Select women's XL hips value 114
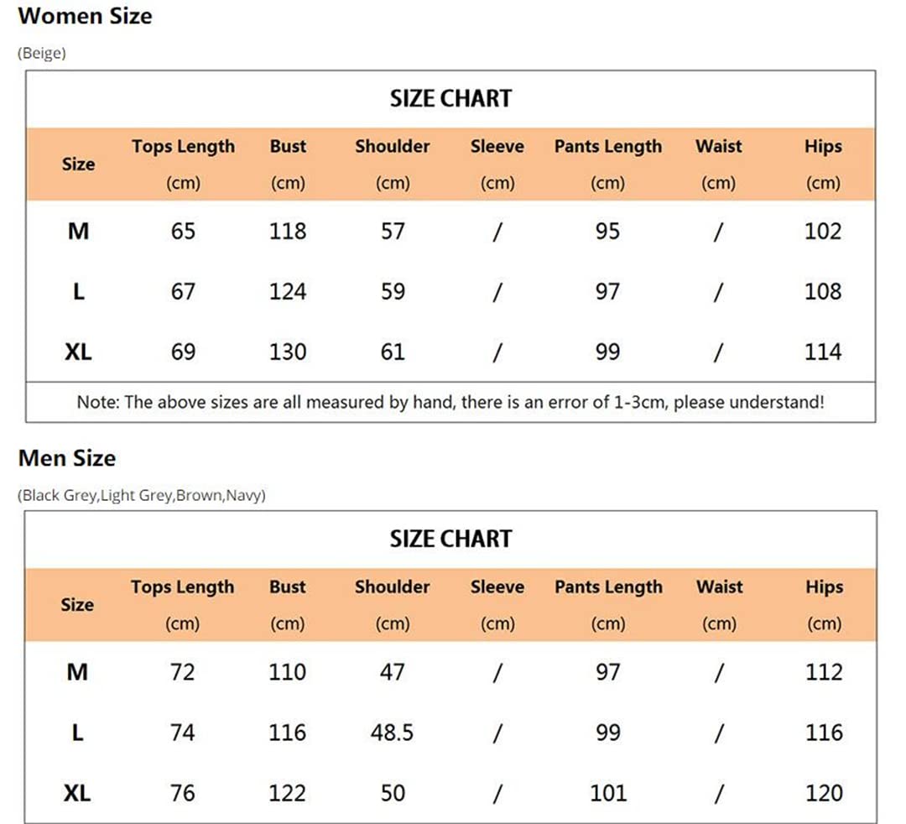The image size is (906, 824). click(x=823, y=352)
